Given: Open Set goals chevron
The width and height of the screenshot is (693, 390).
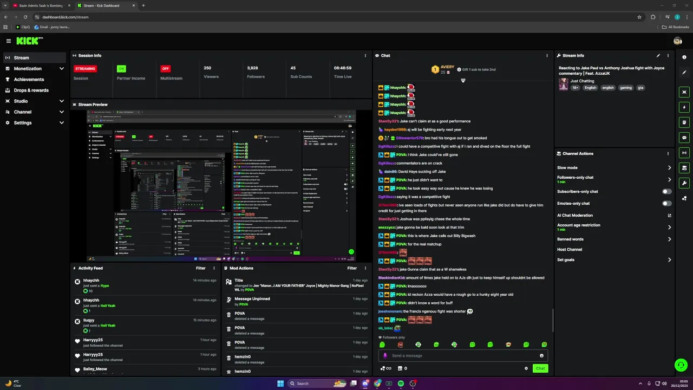Looking at the screenshot, I should (669, 260).
